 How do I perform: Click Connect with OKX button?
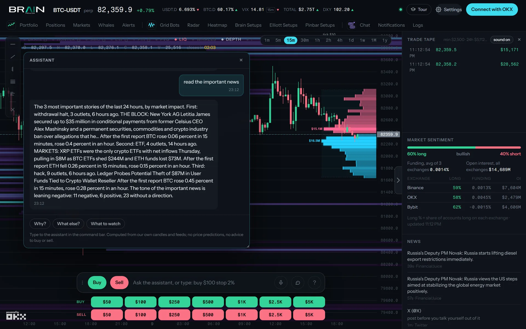point(492,9)
